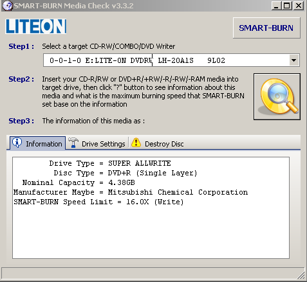Click the Information tab's blue info icon
The image size is (307, 282).
tap(17, 143)
